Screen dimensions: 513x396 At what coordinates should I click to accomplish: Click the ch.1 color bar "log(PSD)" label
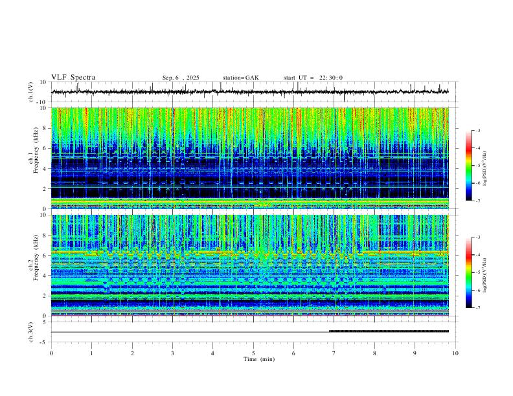tap(485, 169)
